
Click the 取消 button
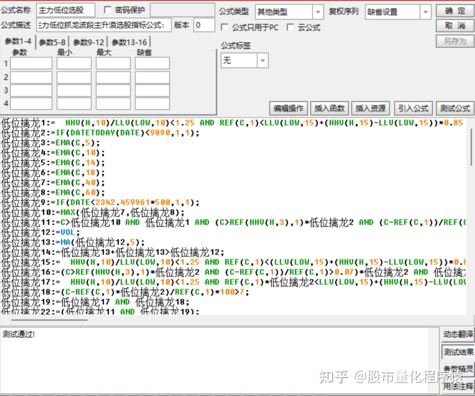pos(455,26)
